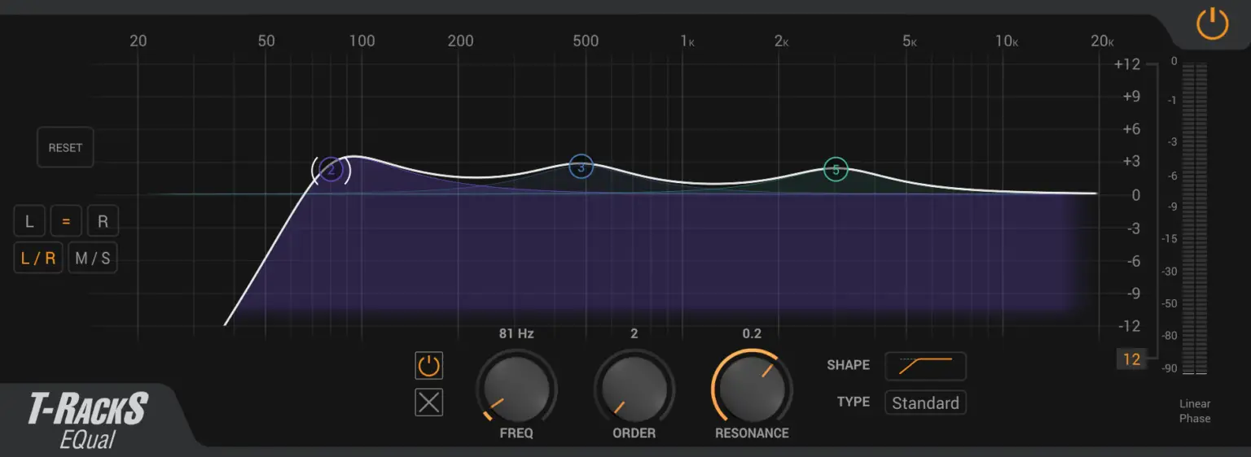Select EQ band node 3
The width and height of the screenshot is (1251, 457).
click(x=581, y=167)
